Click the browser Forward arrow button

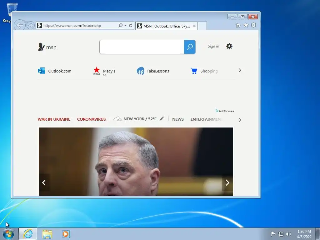tap(30, 26)
